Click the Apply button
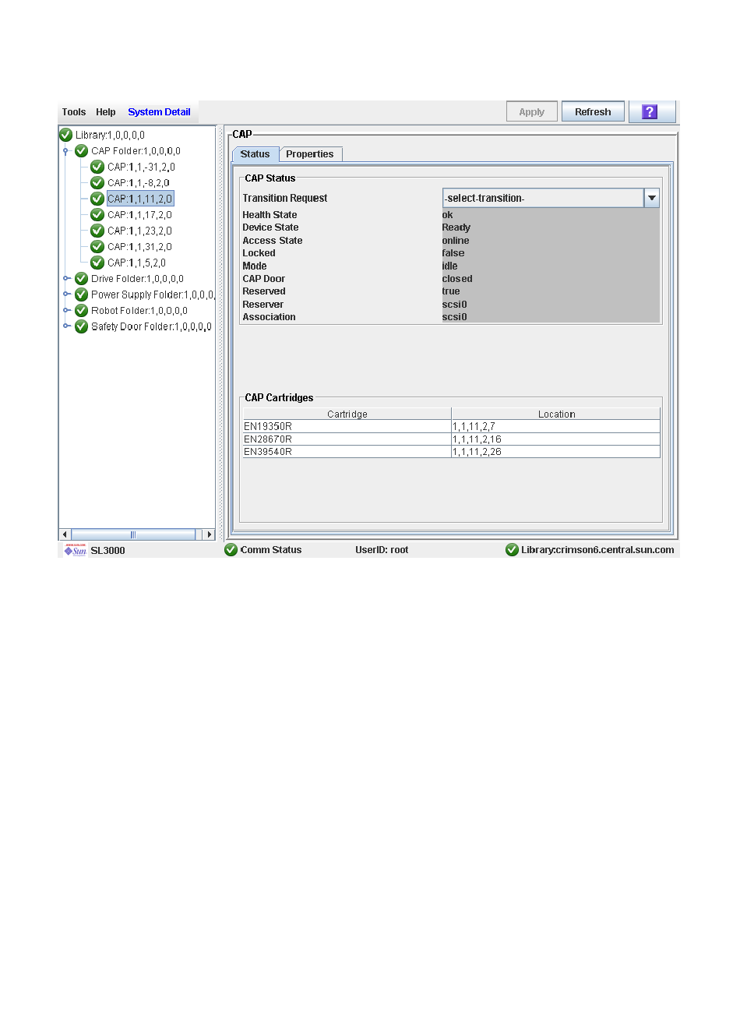740x1012 pixels. point(532,112)
